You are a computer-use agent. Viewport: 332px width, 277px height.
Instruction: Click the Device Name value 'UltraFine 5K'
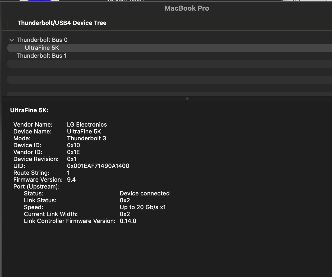(84, 131)
